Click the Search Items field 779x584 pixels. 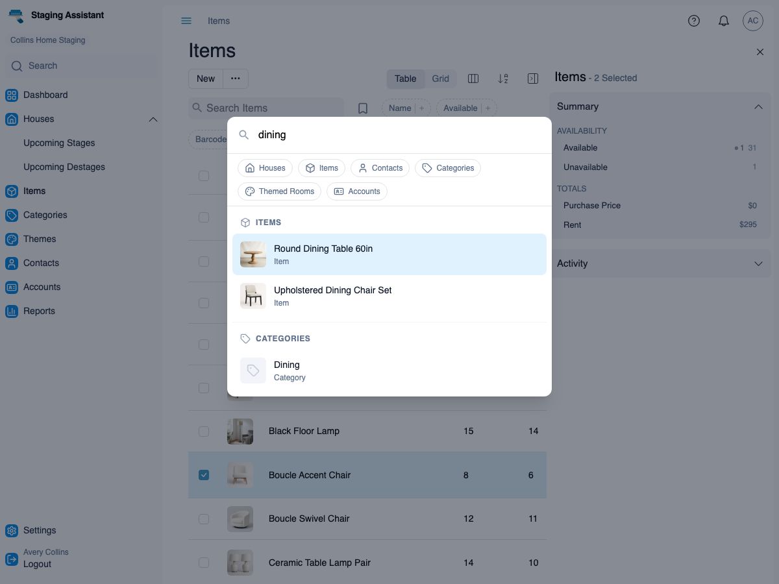266,108
